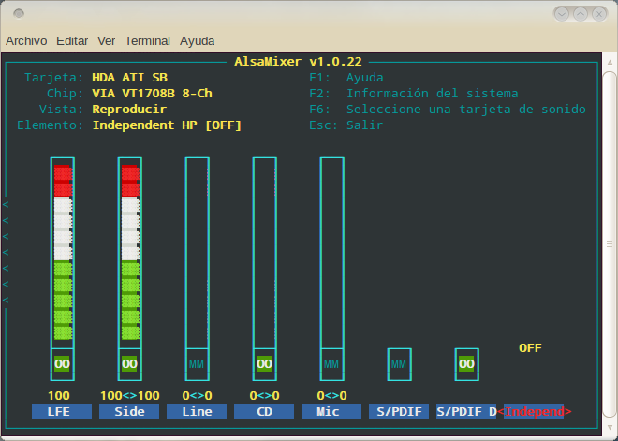This screenshot has width=618, height=441.
Task: Click the Esc: Salir entry
Action: [x=346, y=125]
